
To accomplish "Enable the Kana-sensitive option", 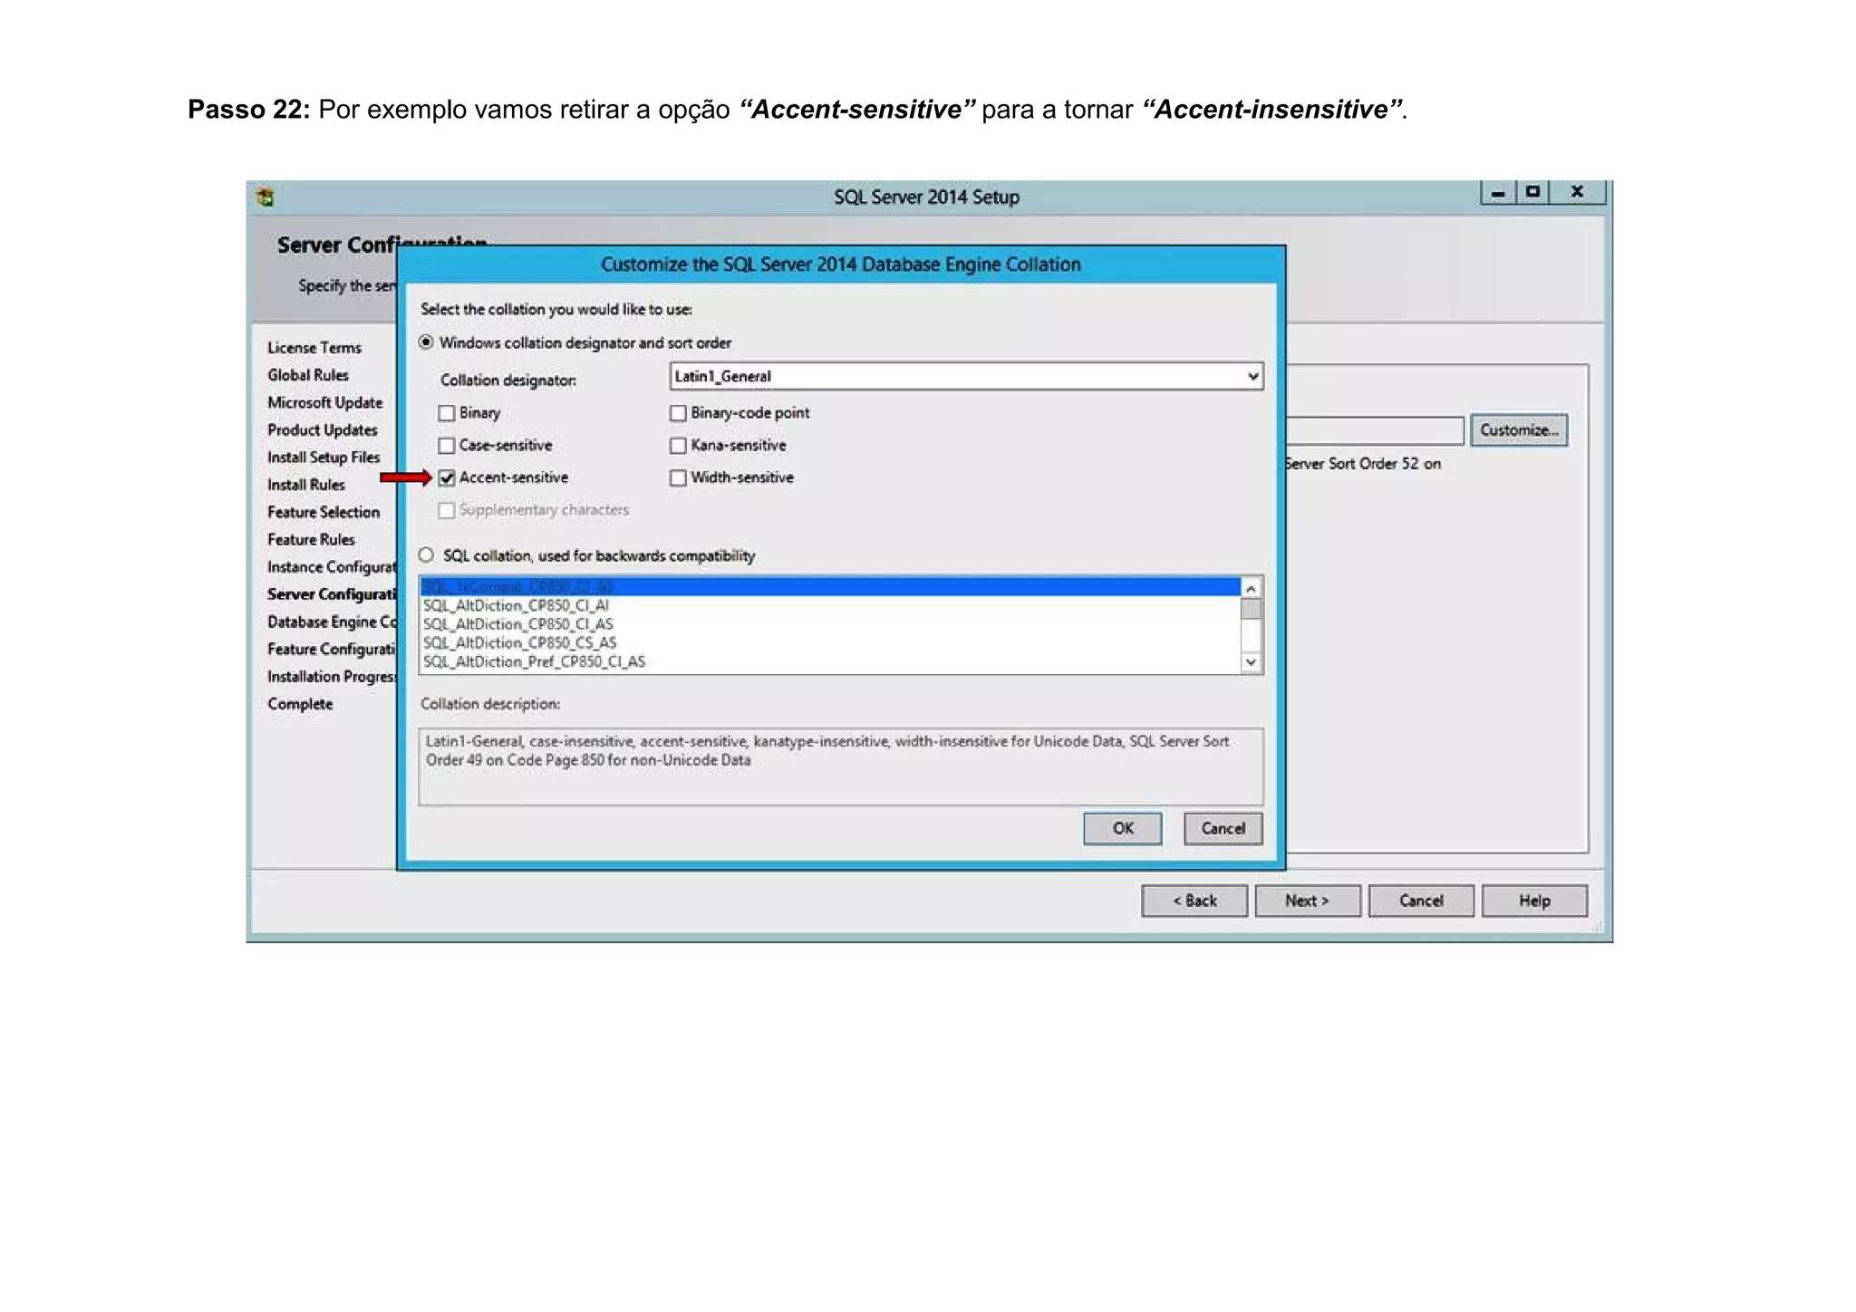I will (678, 445).
